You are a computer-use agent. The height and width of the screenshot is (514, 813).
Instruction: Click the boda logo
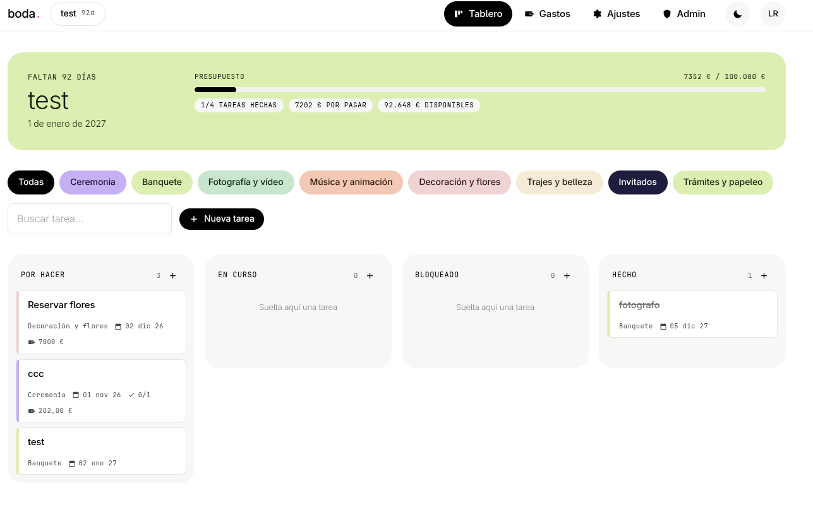(23, 14)
